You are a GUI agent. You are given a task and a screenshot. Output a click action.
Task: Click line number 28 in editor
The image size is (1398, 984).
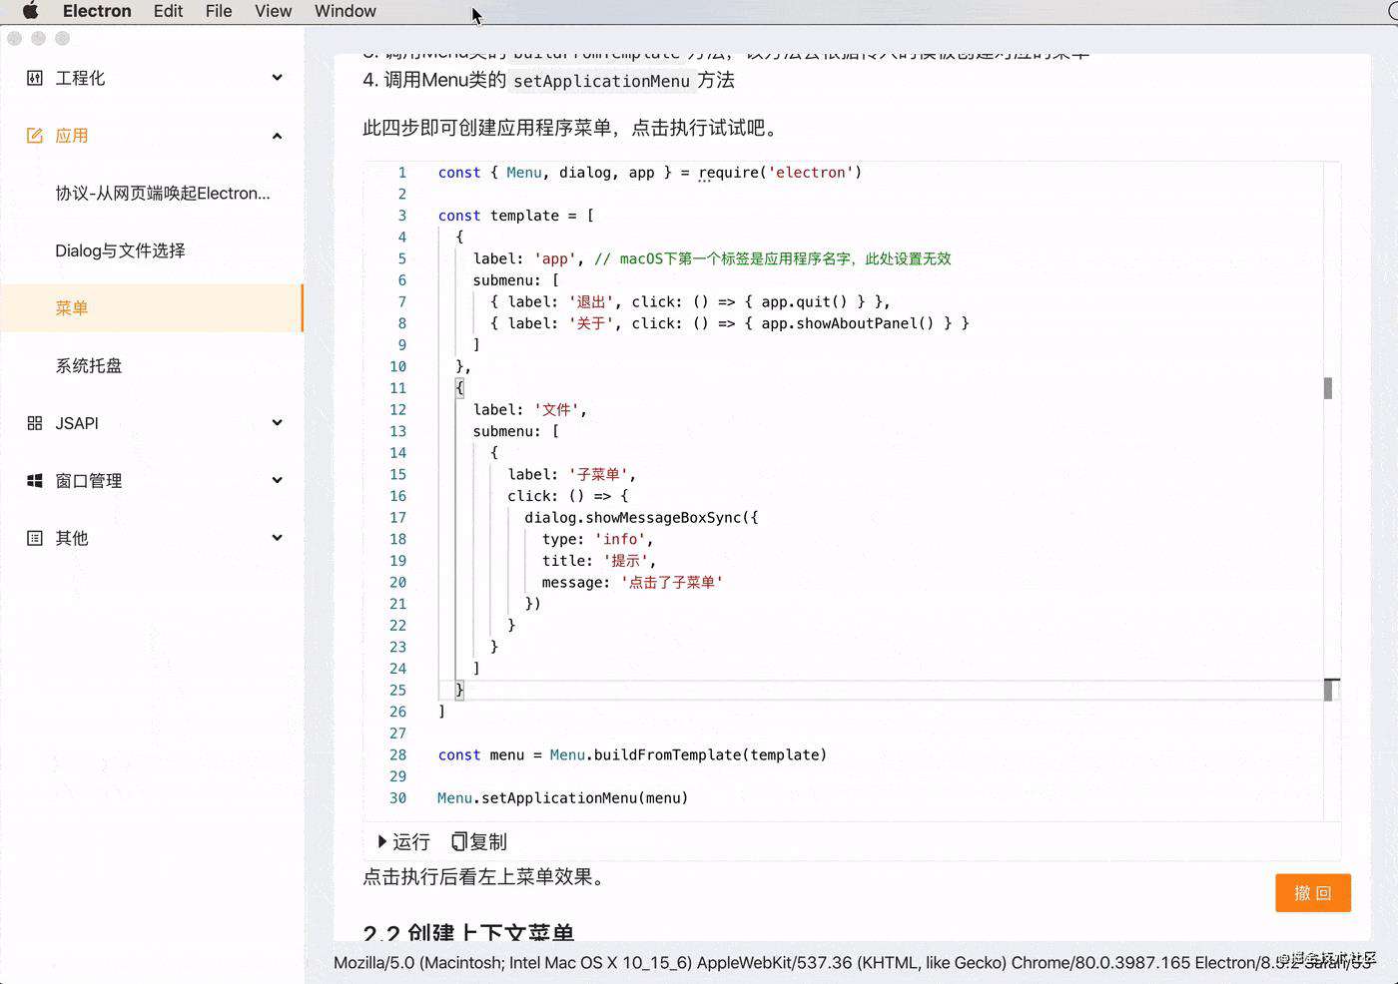(398, 755)
